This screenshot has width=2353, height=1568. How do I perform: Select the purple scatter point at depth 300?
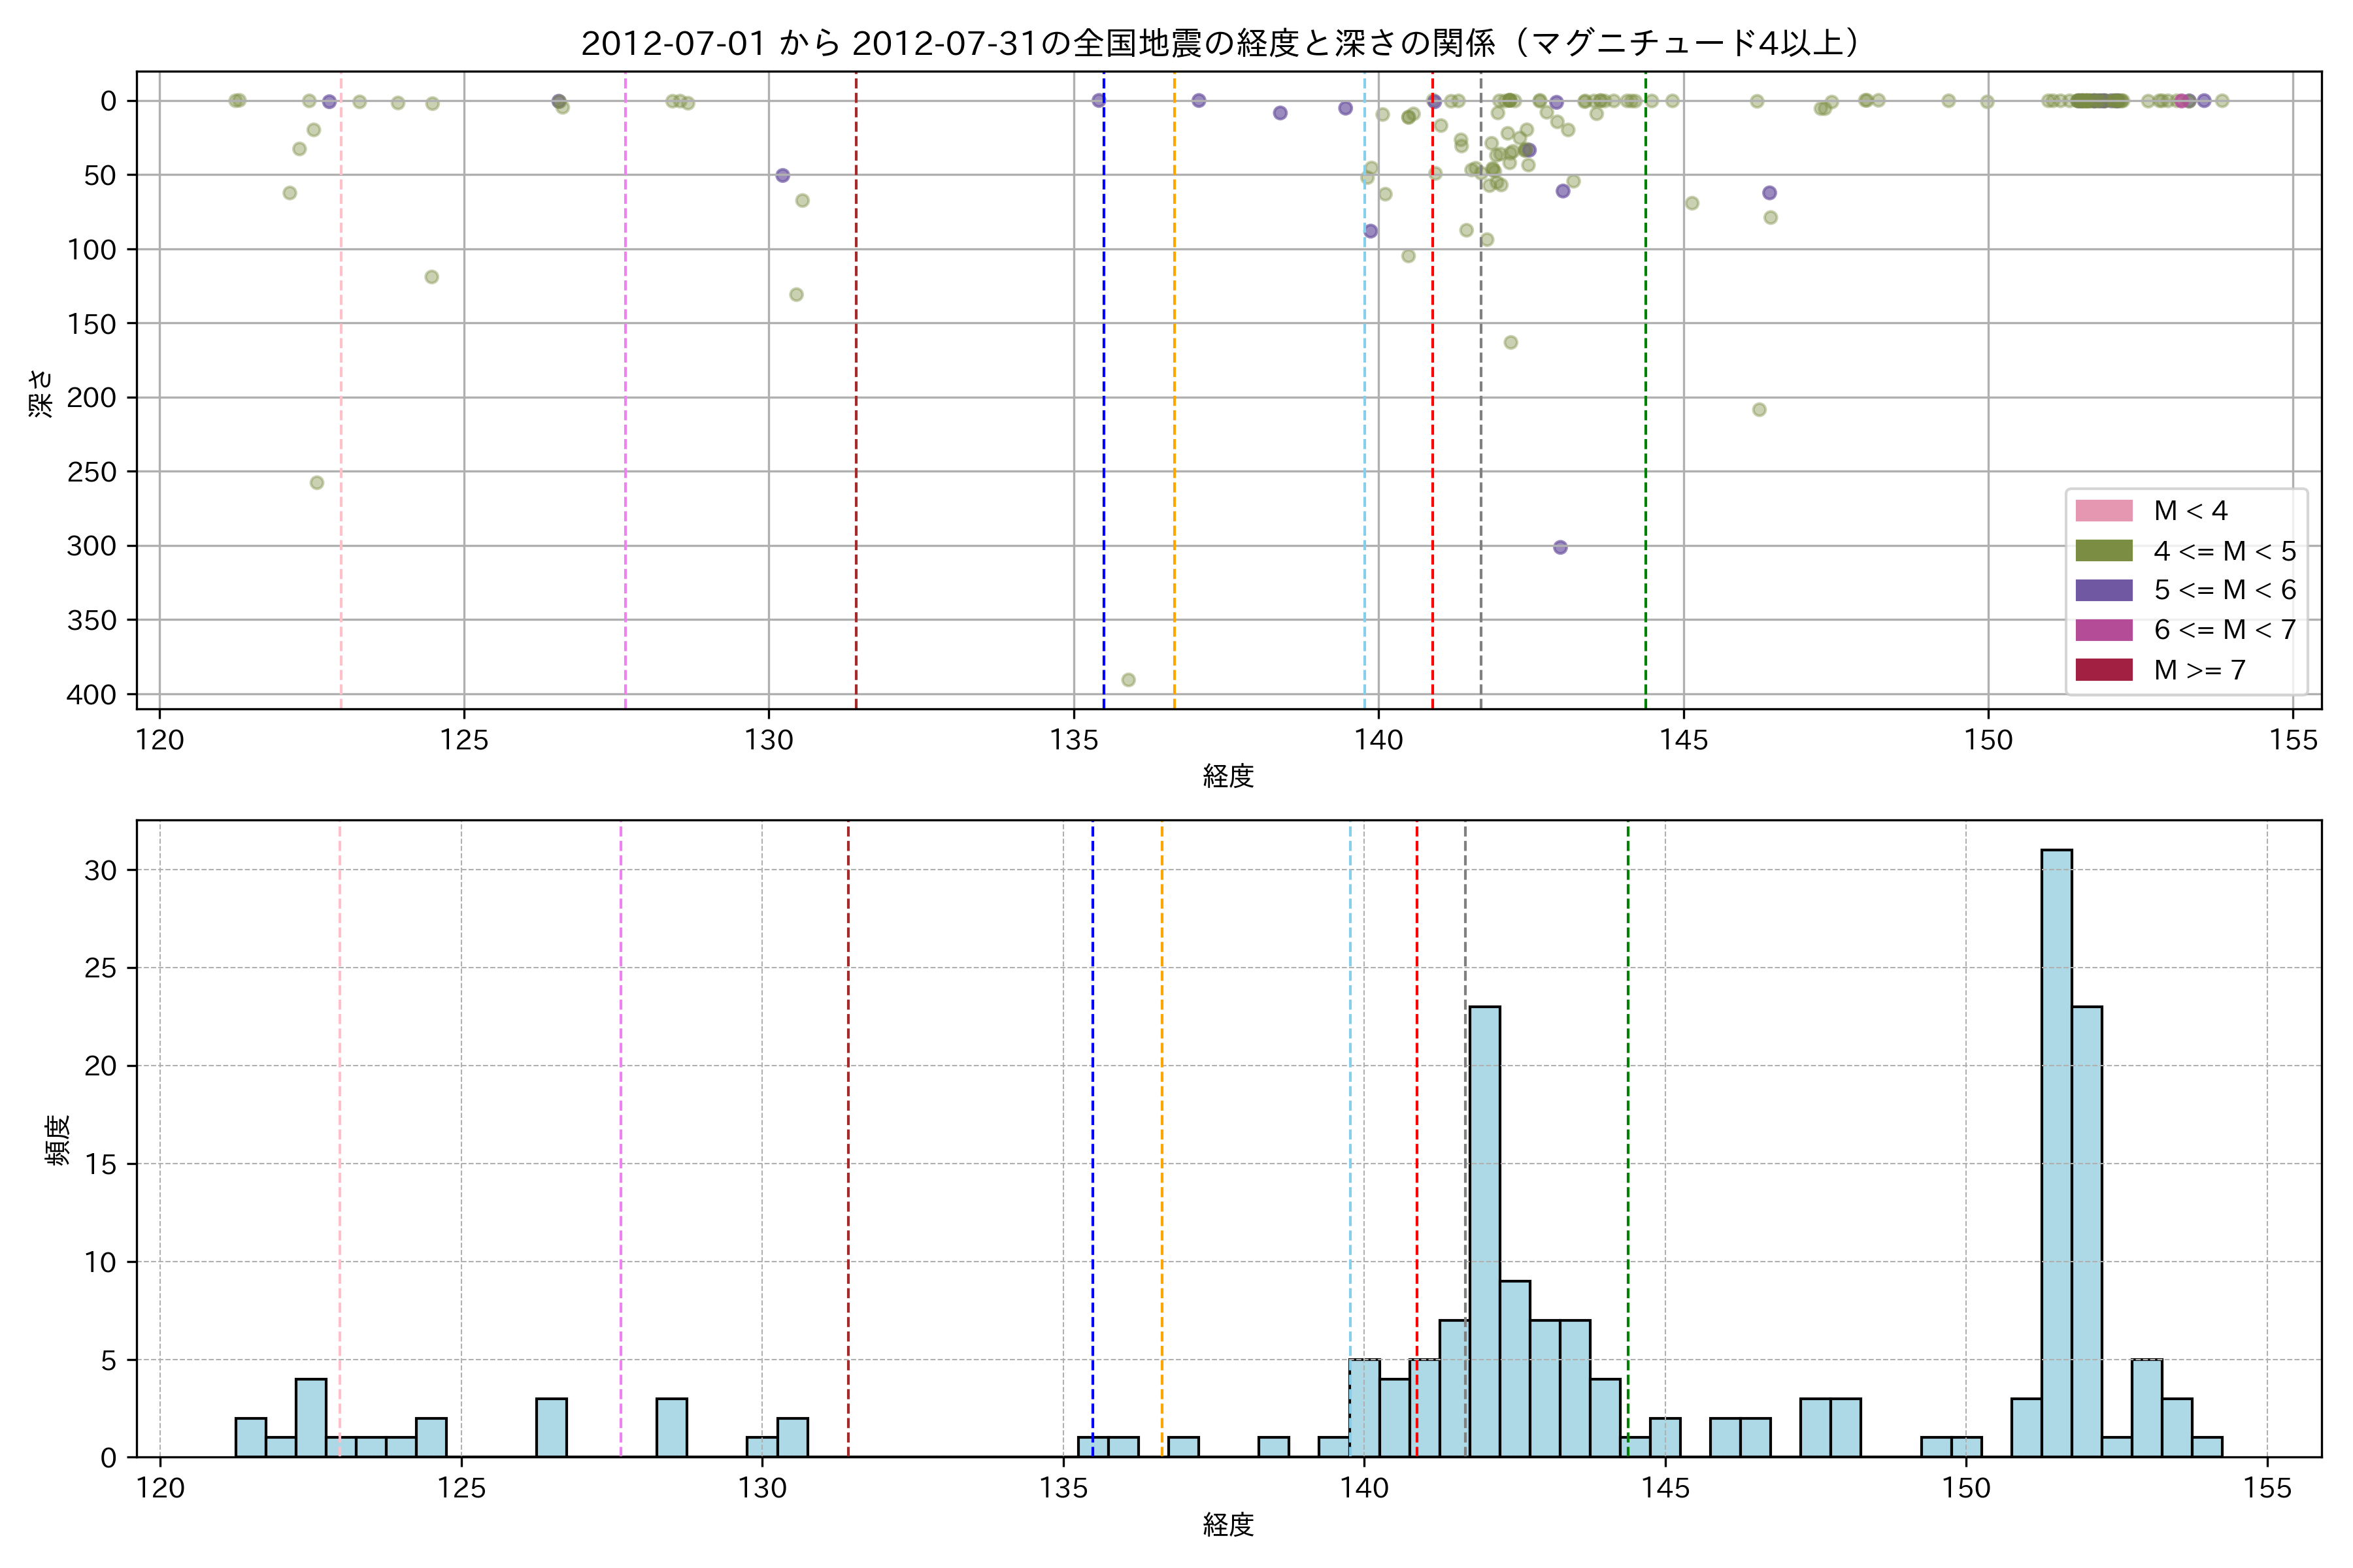point(1560,547)
